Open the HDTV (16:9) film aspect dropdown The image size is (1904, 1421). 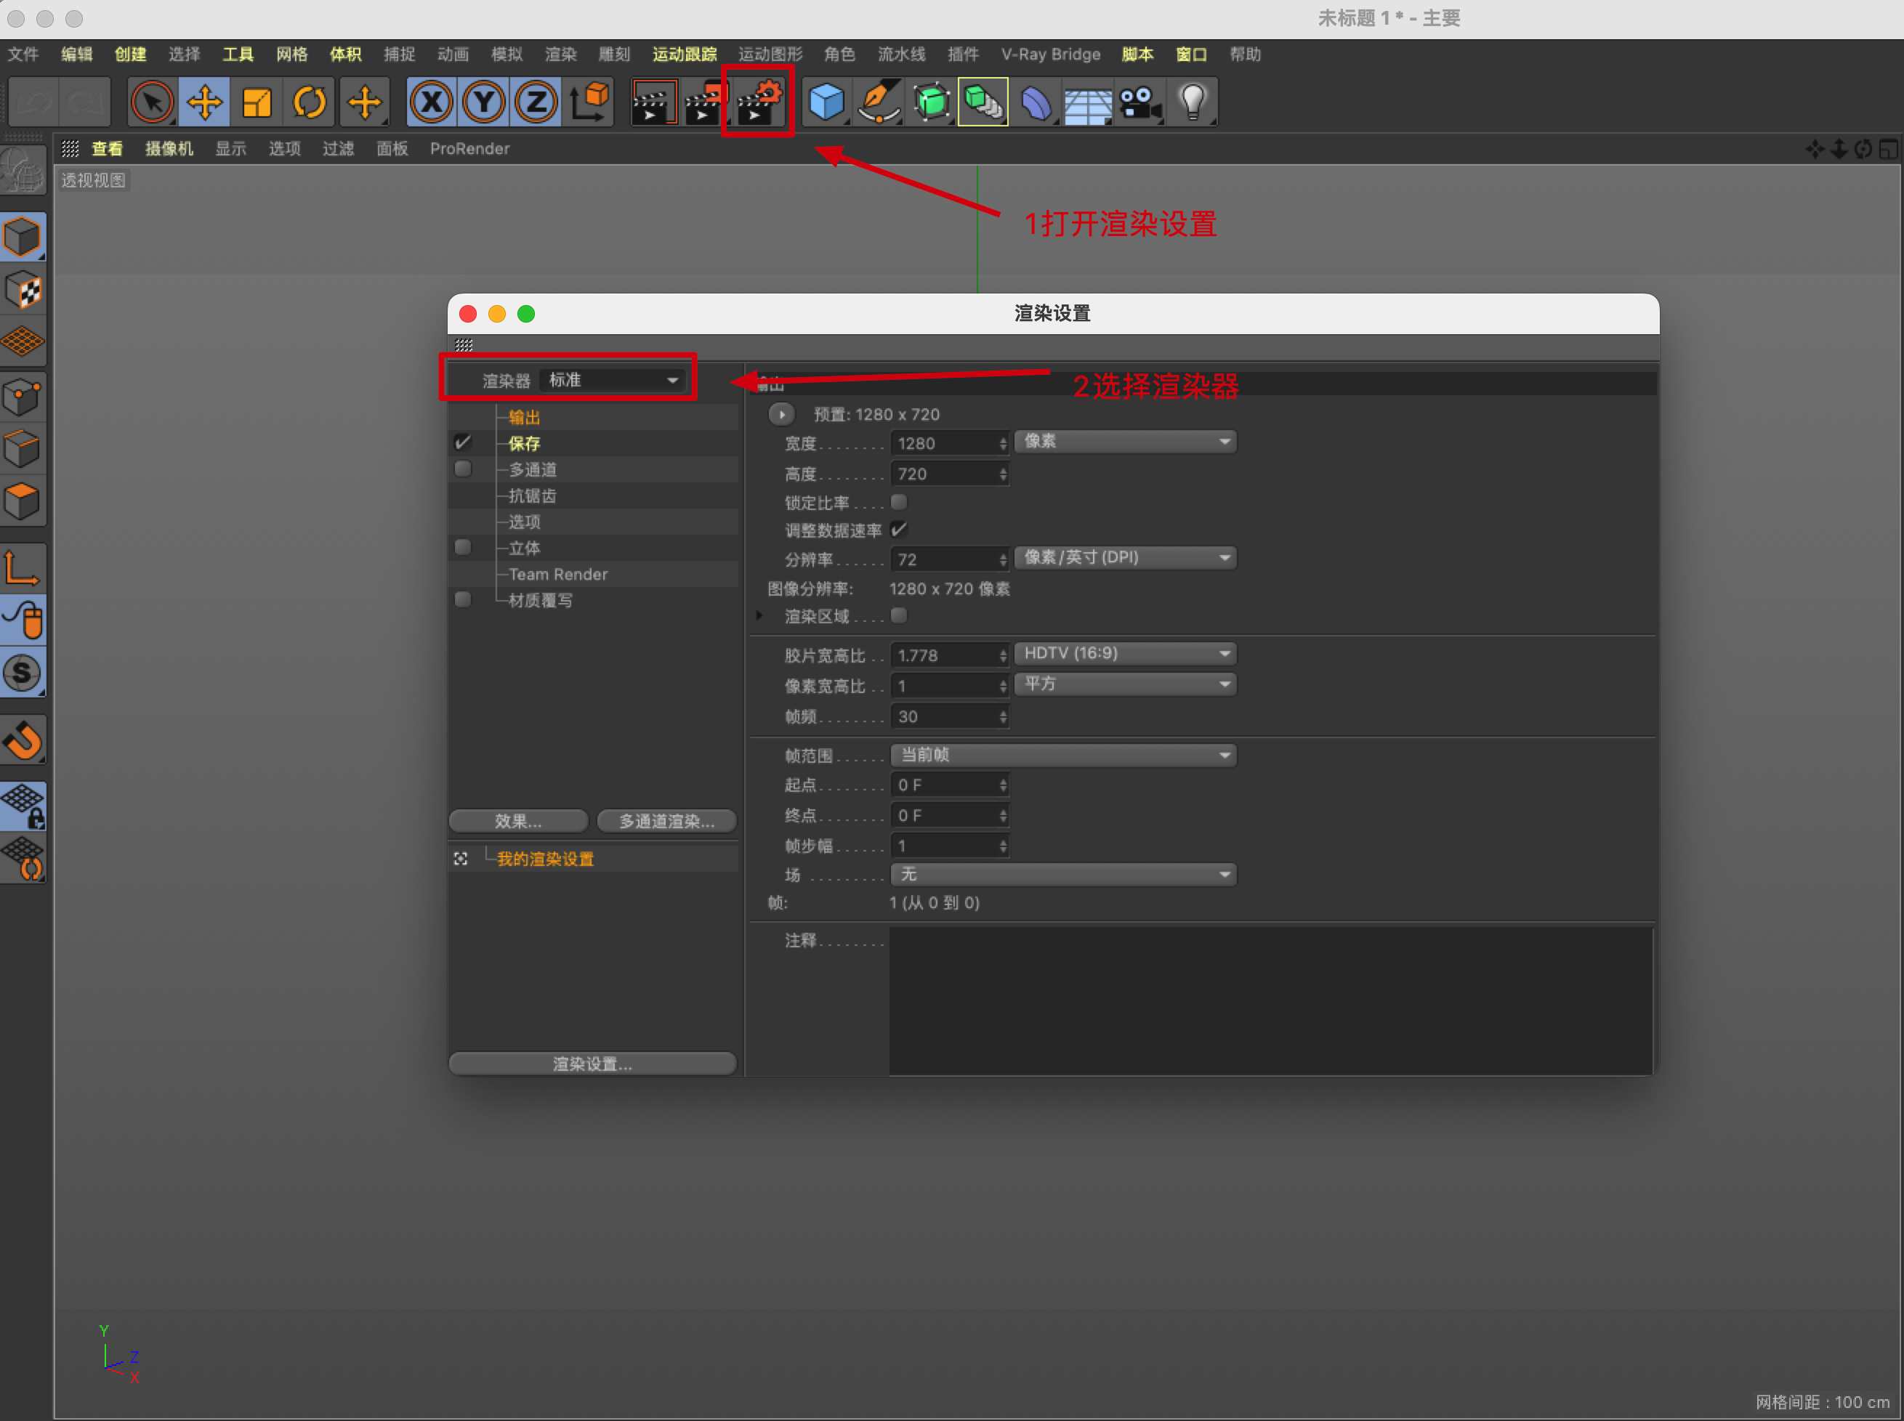tap(1124, 654)
